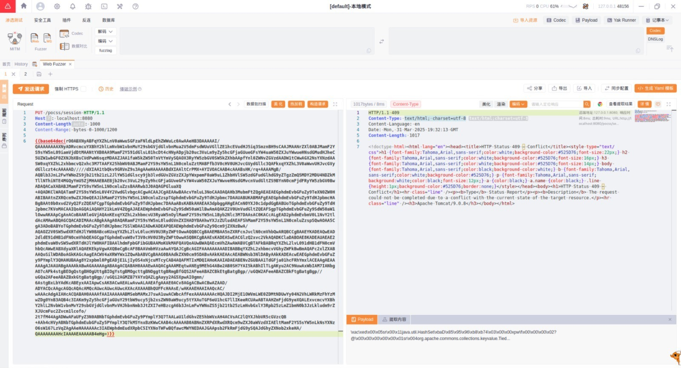Click the 构造请求 build request button
The width and height of the screenshot is (681, 368).
coord(318,104)
